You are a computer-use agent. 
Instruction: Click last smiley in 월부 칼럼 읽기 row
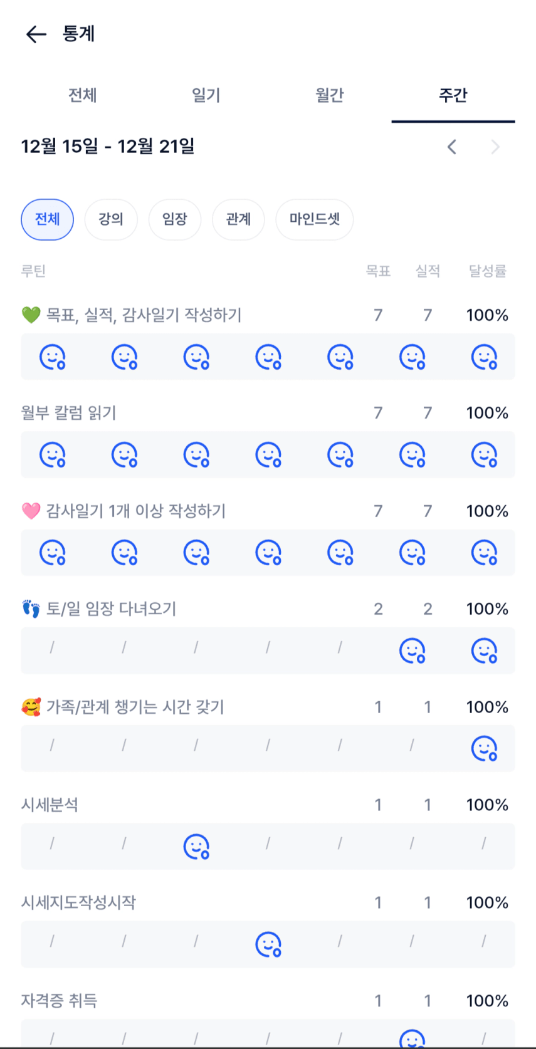484,455
